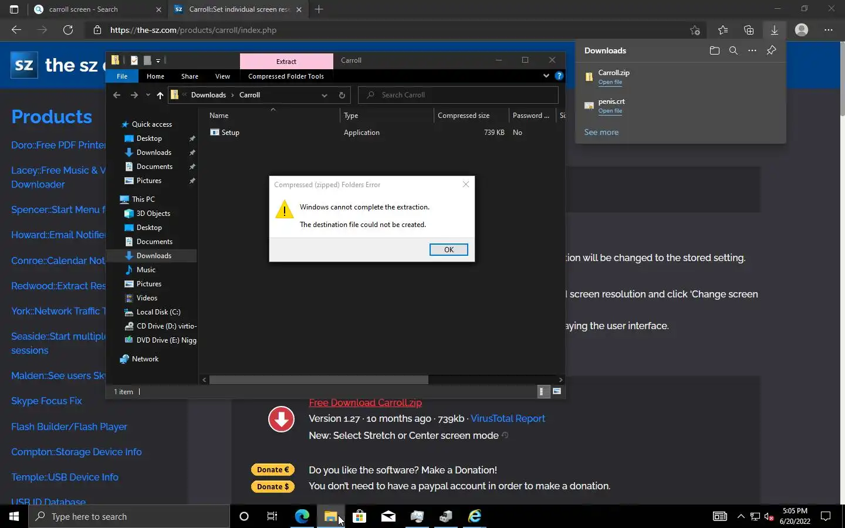The image size is (845, 528).
Task: Click the pink Extract contextual tab
Action: point(286,61)
